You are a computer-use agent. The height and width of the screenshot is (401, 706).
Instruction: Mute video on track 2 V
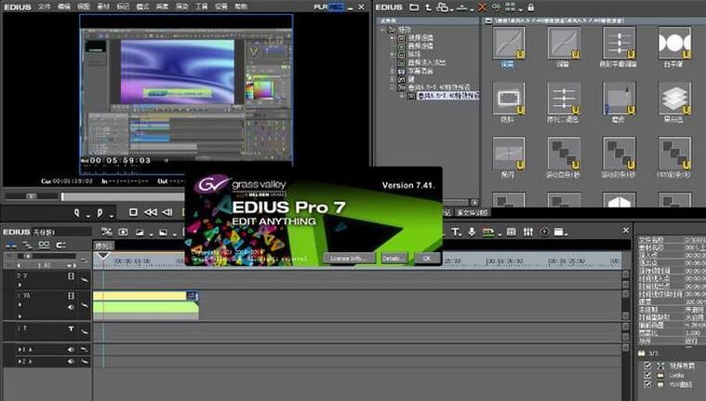tap(71, 276)
